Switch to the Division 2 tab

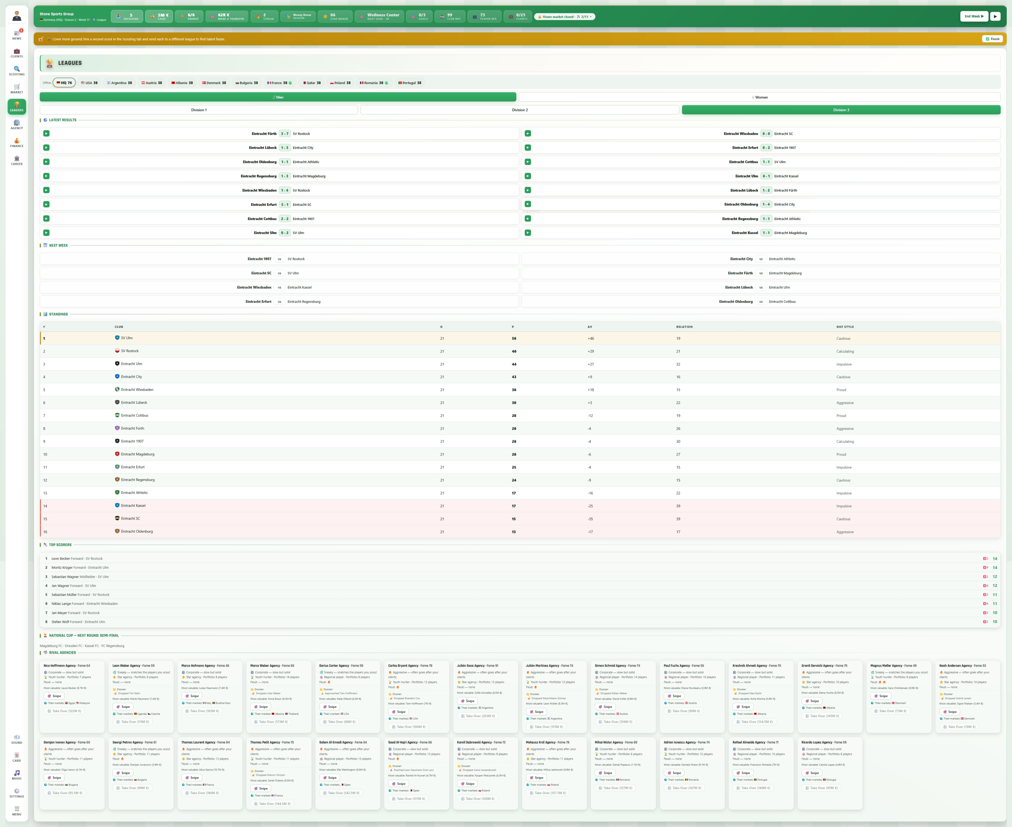520,110
